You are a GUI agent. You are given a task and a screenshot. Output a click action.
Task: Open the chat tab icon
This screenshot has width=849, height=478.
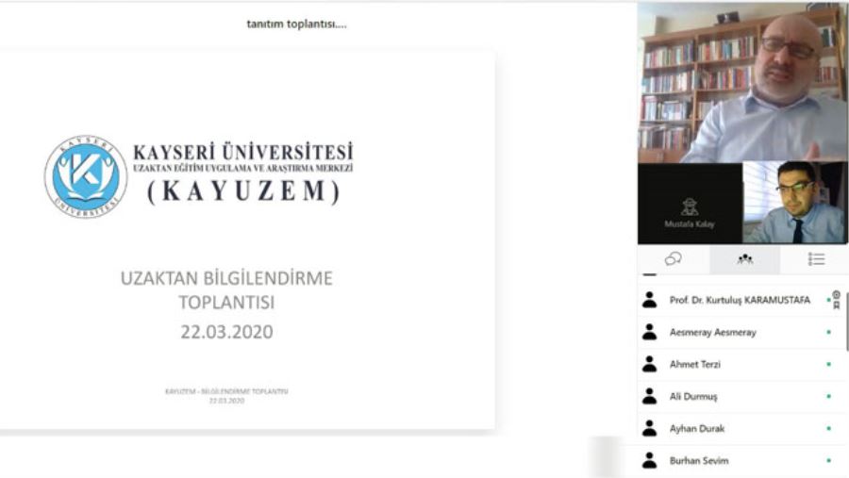click(x=673, y=259)
